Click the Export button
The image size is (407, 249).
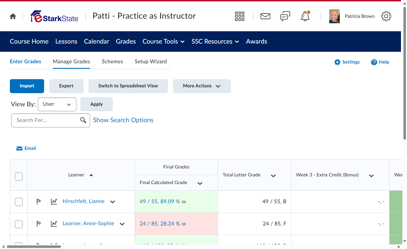(66, 86)
